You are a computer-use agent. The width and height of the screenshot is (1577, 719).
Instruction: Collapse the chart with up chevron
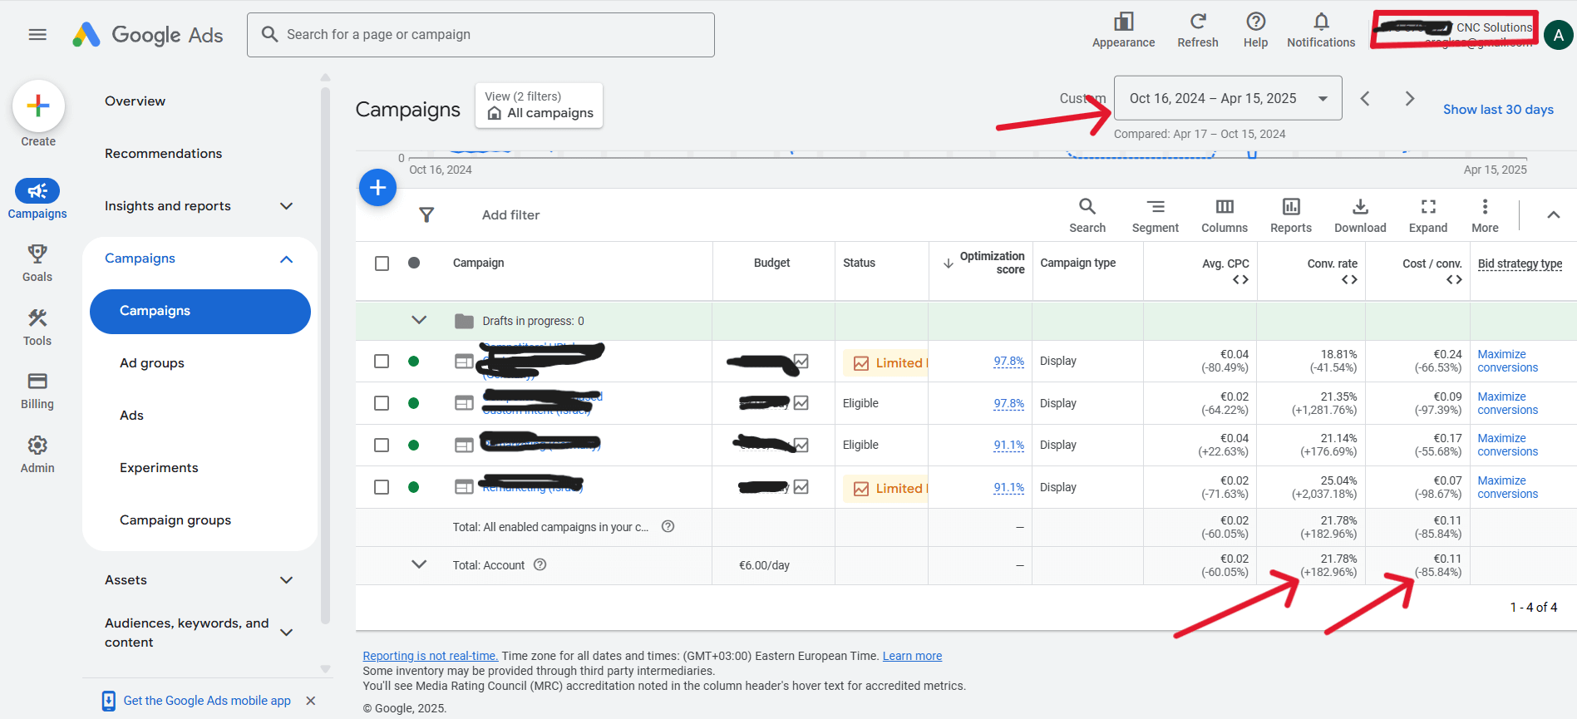pyautogui.click(x=1553, y=214)
